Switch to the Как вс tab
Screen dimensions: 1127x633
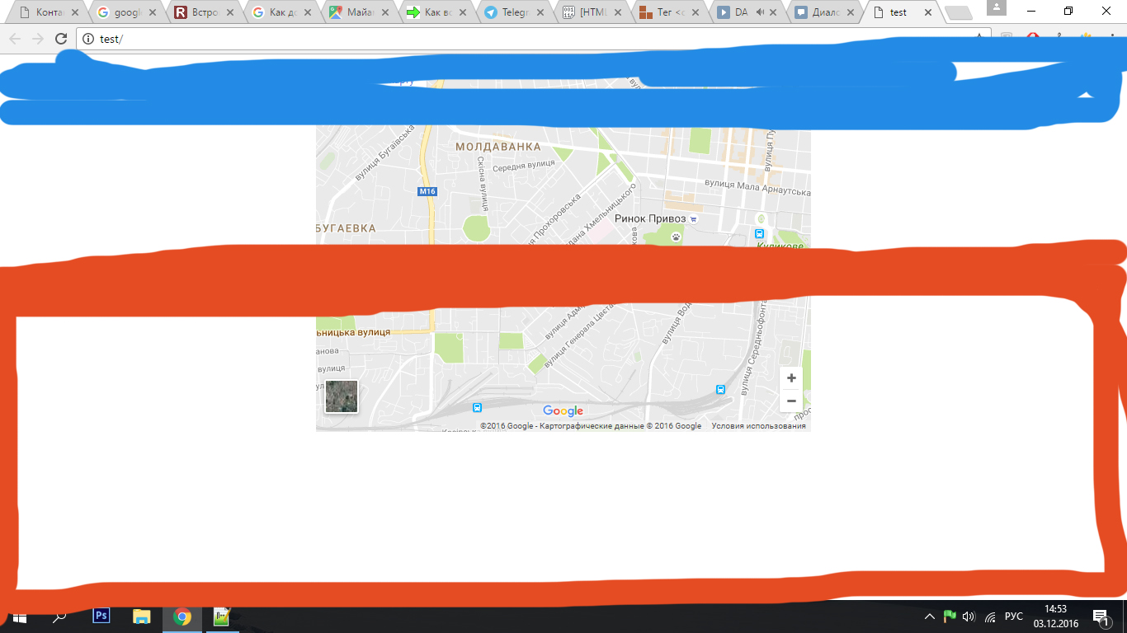click(x=436, y=12)
